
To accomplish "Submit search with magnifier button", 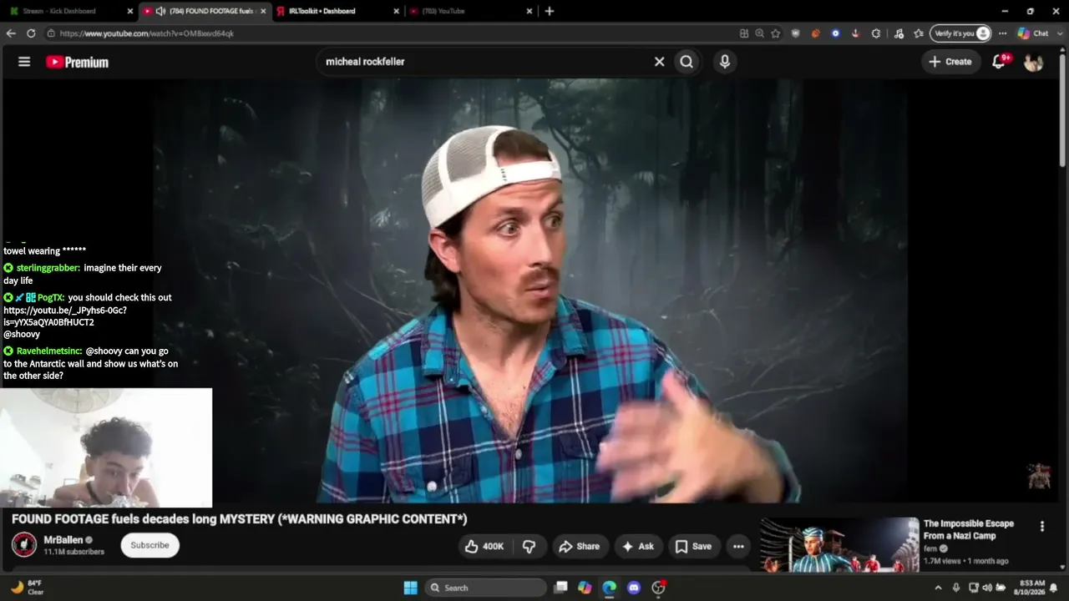I will (x=686, y=62).
